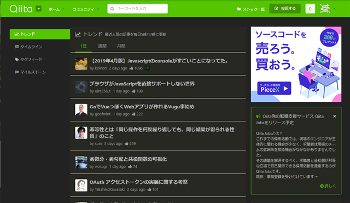Click the 詳しく link in Qiita Jobs box
This screenshot has height=203, width=350.
[328, 186]
